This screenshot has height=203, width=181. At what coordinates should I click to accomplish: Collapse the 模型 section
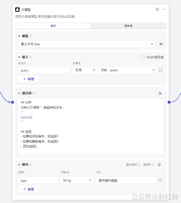pos(19,36)
